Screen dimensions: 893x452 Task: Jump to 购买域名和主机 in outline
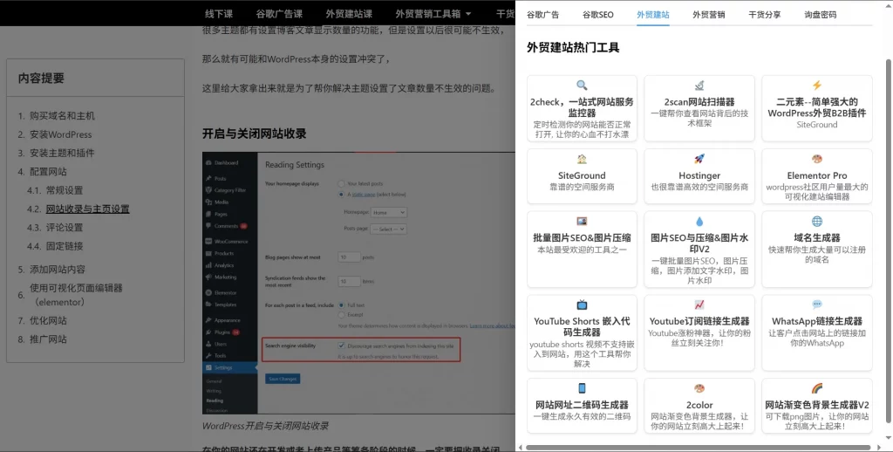[x=62, y=116]
